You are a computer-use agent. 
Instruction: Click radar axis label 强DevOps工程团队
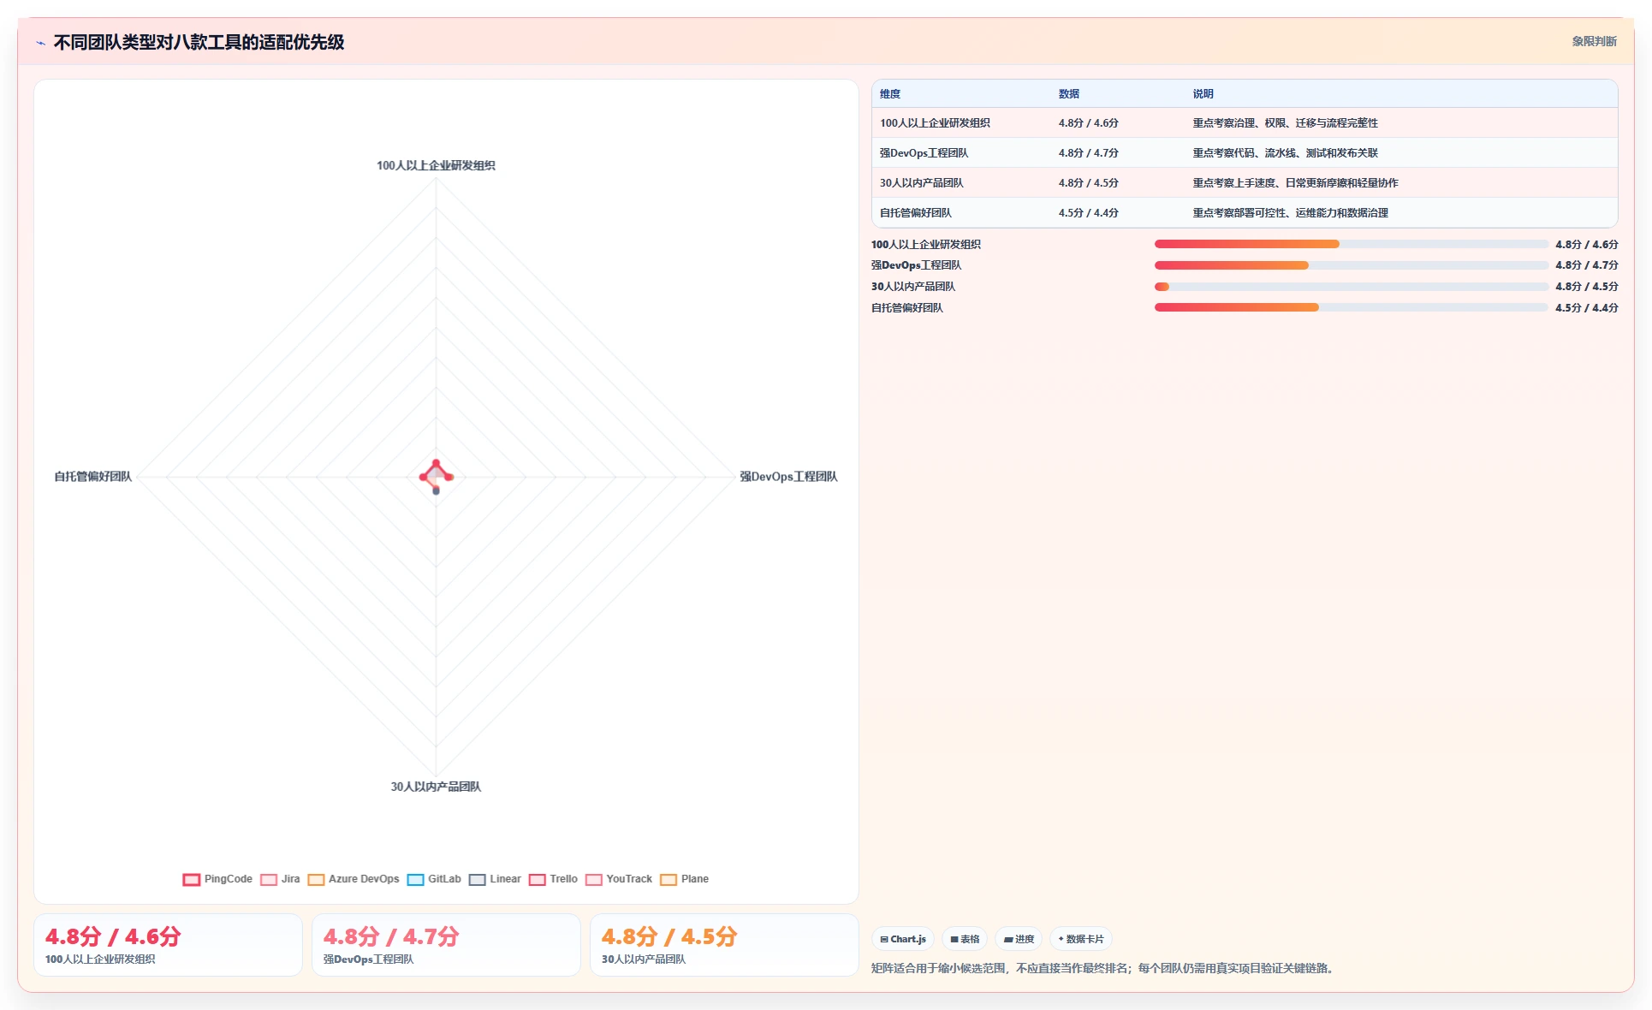pyautogui.click(x=788, y=477)
